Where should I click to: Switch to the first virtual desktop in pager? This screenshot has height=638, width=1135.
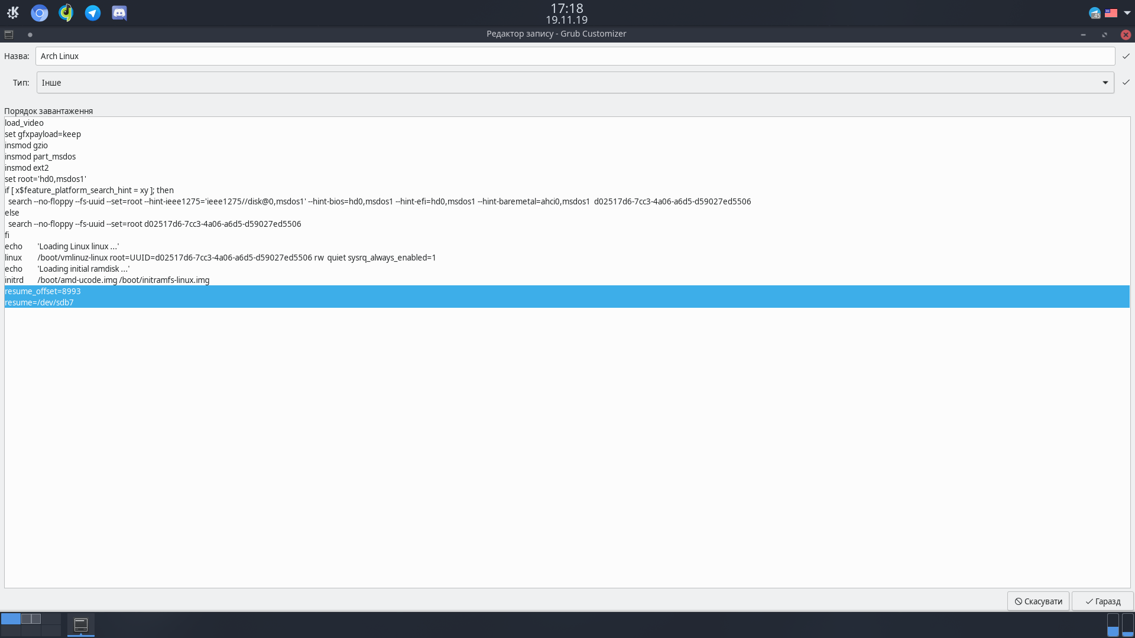(x=11, y=619)
